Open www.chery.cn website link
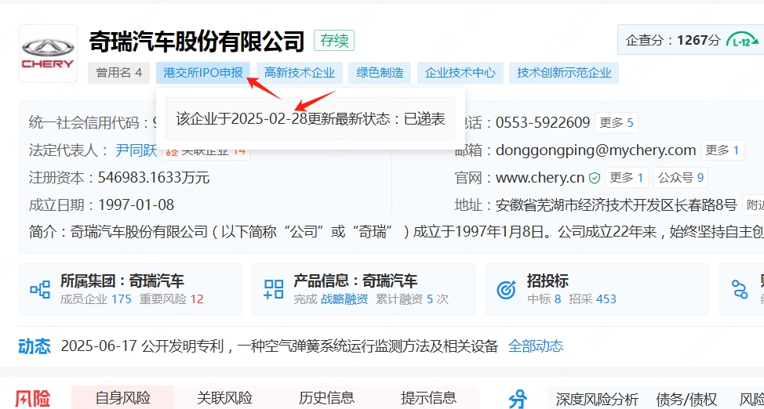The height and width of the screenshot is (409, 764). pos(540,178)
